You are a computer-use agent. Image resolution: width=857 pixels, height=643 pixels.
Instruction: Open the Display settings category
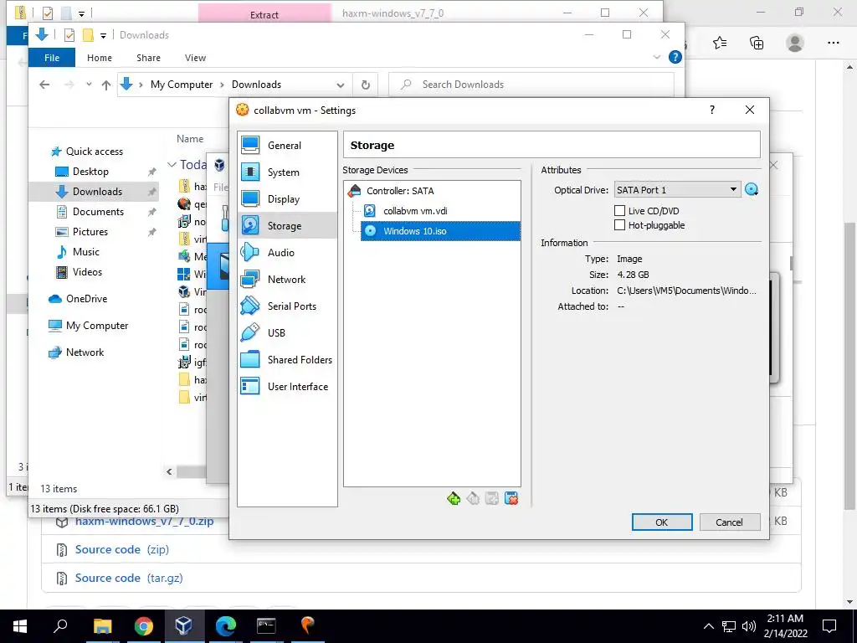point(287,199)
